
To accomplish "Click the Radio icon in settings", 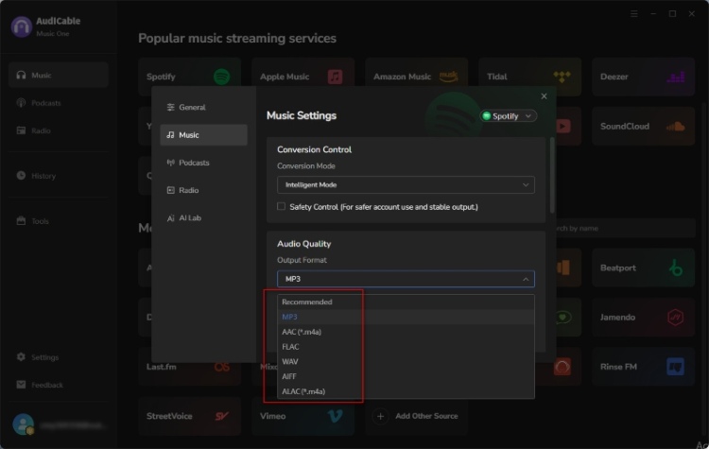I will (170, 190).
